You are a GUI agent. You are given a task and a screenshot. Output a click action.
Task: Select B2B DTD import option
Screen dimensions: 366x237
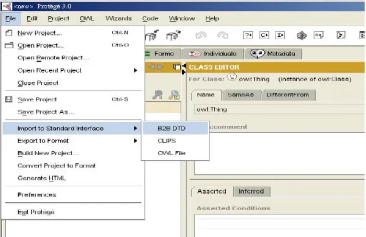tap(175, 128)
